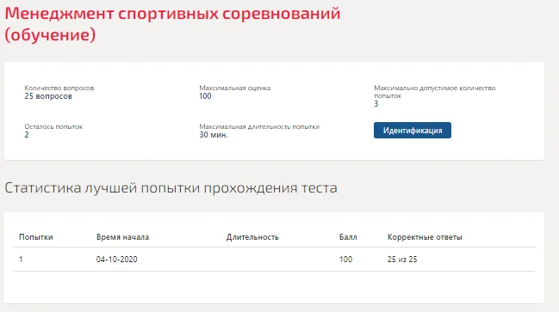Click the Количество вопросов label

coord(59,88)
